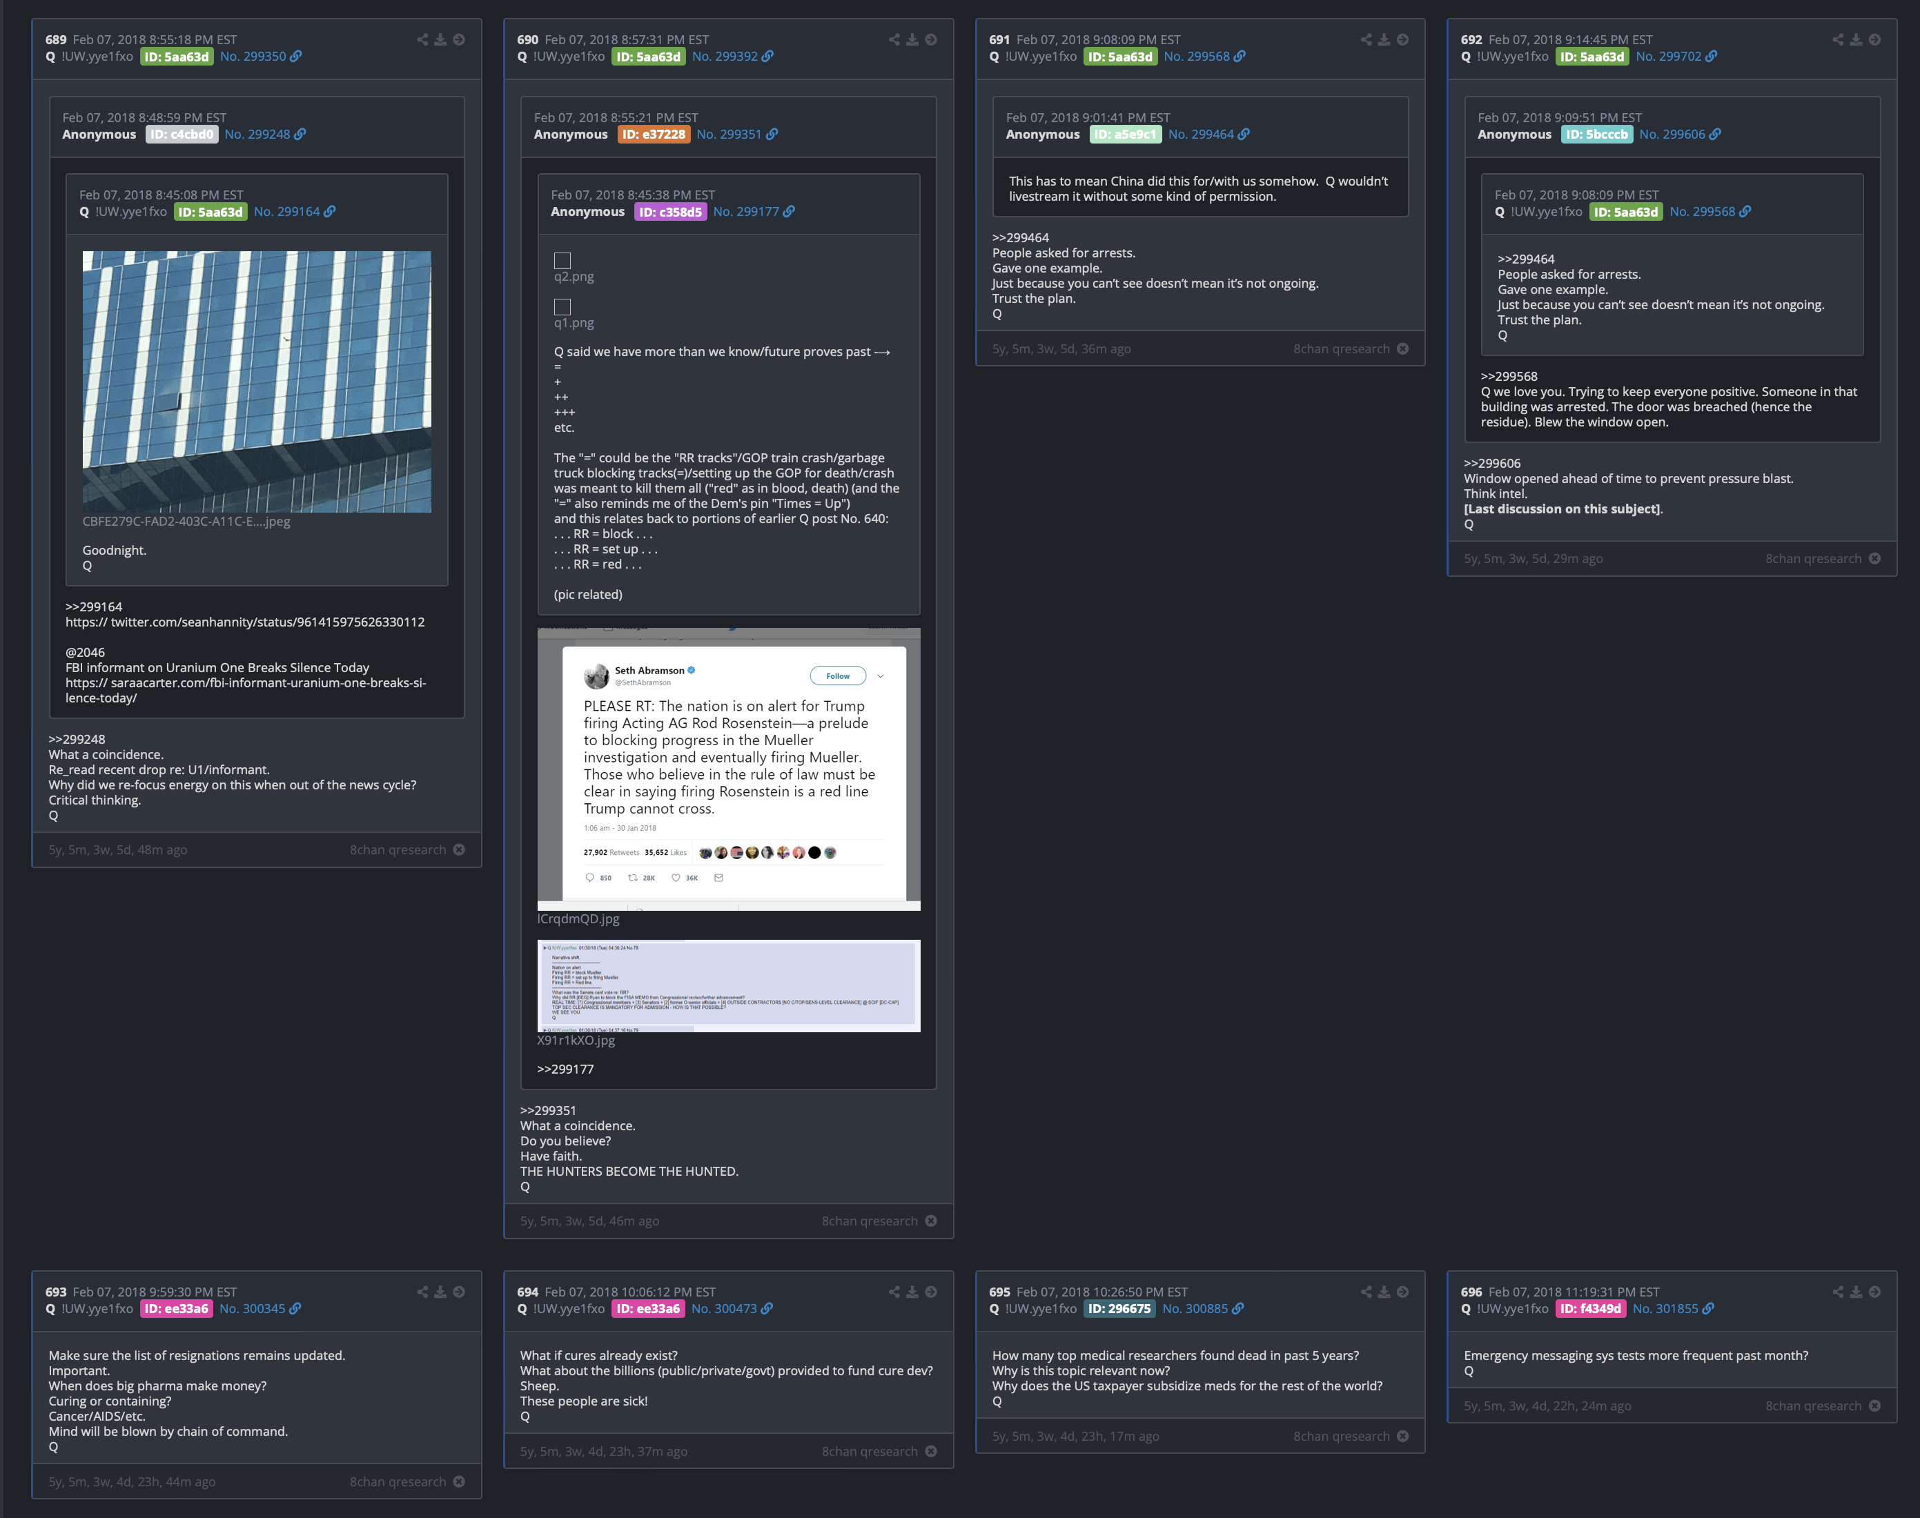This screenshot has width=1920, height=1518.
Task: Click the teal ID: 5bcccb badge
Action: 1597,134
